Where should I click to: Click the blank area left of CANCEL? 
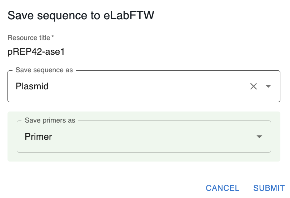[107, 188]
